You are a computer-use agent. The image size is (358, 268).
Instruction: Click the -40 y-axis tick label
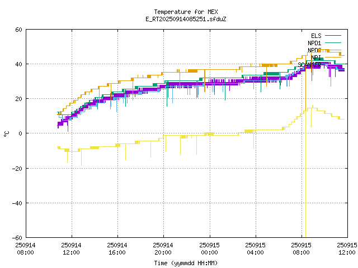(x=17, y=203)
